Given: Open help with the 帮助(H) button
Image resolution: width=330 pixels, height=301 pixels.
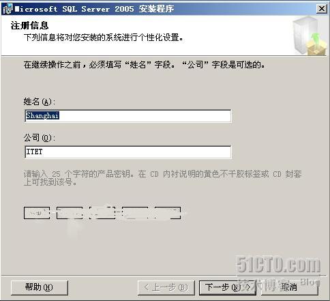Looking at the screenshot, I should pos(40,287).
